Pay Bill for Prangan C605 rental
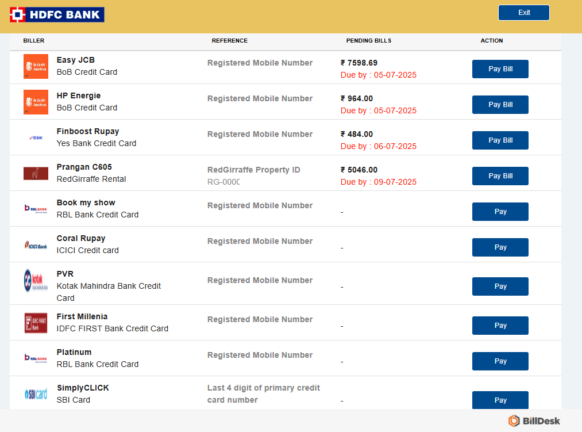Image resolution: width=582 pixels, height=432 pixels. pyautogui.click(x=500, y=176)
